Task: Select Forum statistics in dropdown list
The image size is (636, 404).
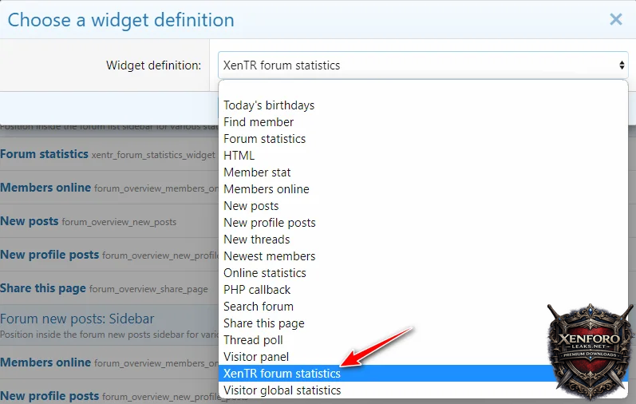Action: (264, 139)
